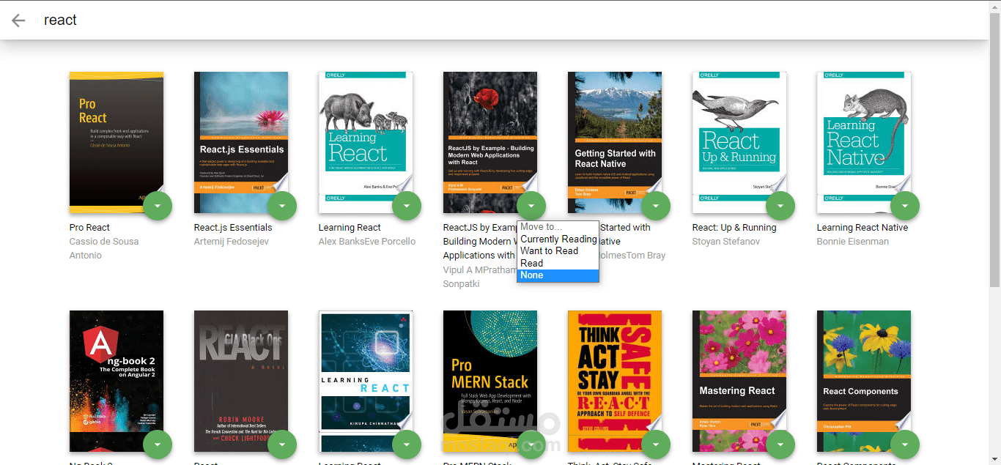
Task: Click green arrow on Mastering React cover
Action: [780, 444]
